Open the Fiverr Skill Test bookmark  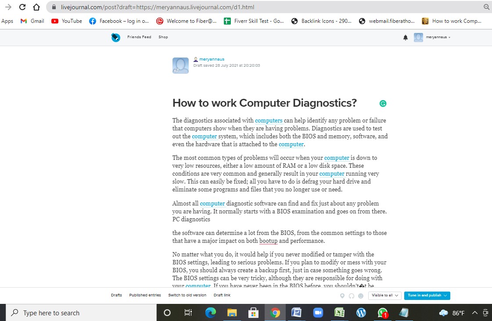point(254,21)
